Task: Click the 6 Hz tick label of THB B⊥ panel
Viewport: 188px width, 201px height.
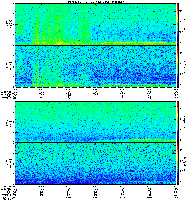Action: point(13,14)
